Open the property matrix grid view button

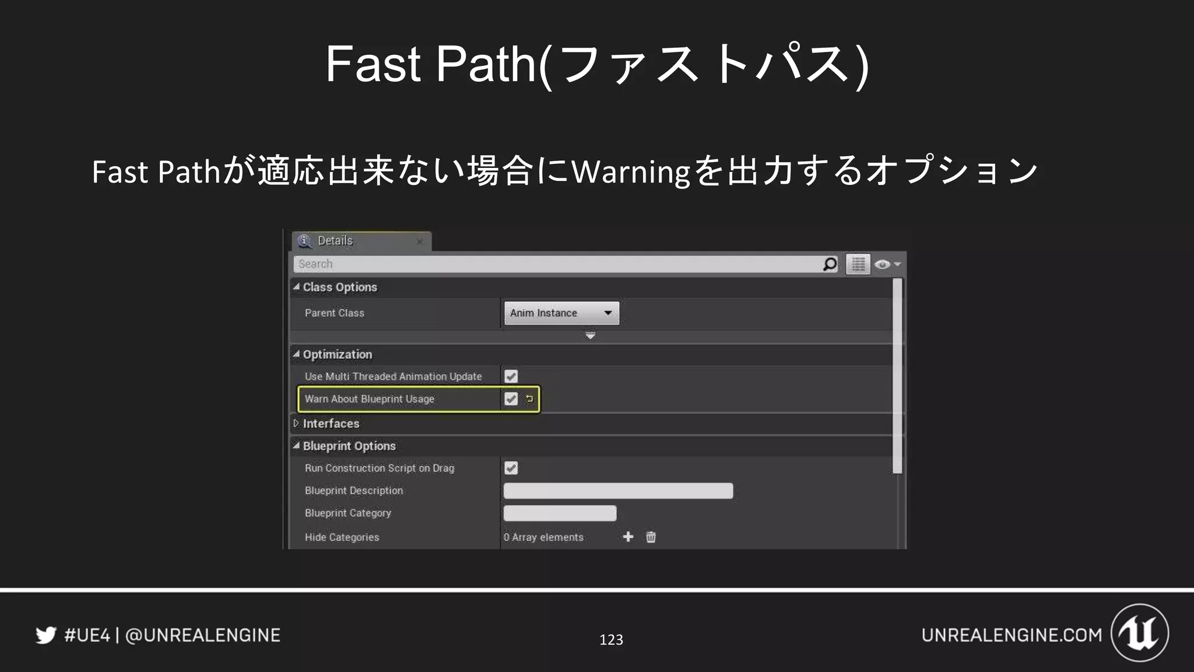coord(858,264)
